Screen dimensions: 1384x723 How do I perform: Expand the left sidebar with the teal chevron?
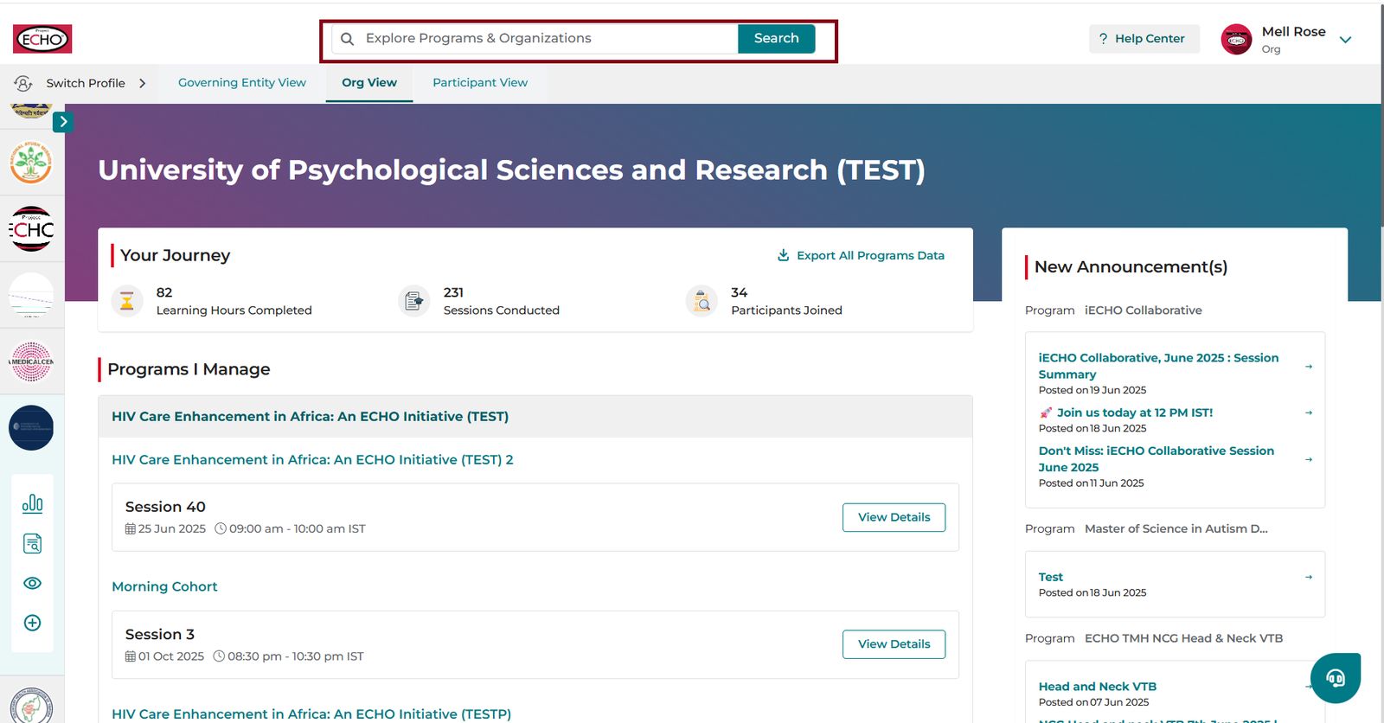pyautogui.click(x=62, y=122)
